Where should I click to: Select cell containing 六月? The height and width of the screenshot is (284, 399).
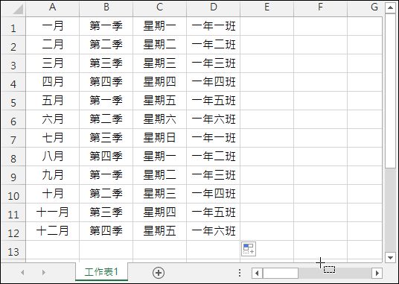coord(52,119)
